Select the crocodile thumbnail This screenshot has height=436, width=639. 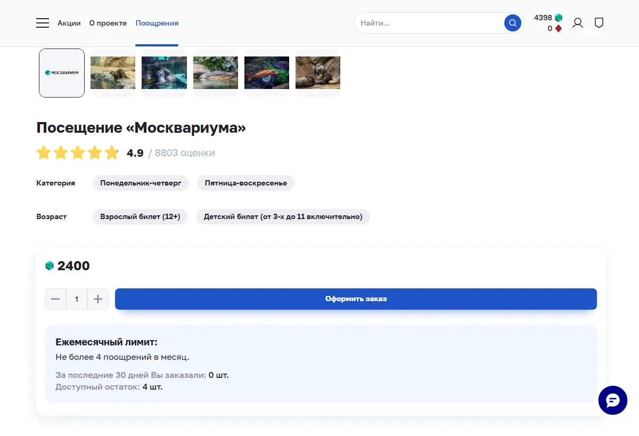point(216,73)
